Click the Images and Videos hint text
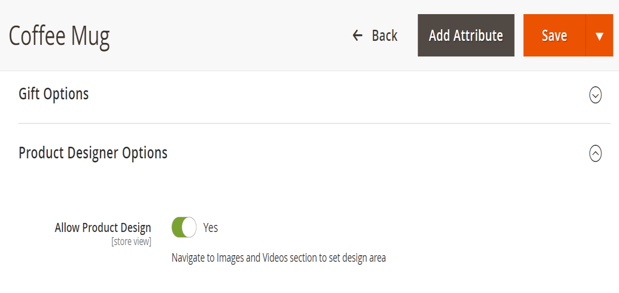Screen dimensions: 619x293 click(x=277, y=258)
